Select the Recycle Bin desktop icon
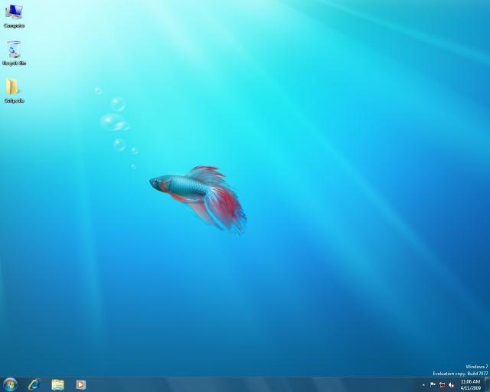The image size is (490, 392). click(14, 50)
